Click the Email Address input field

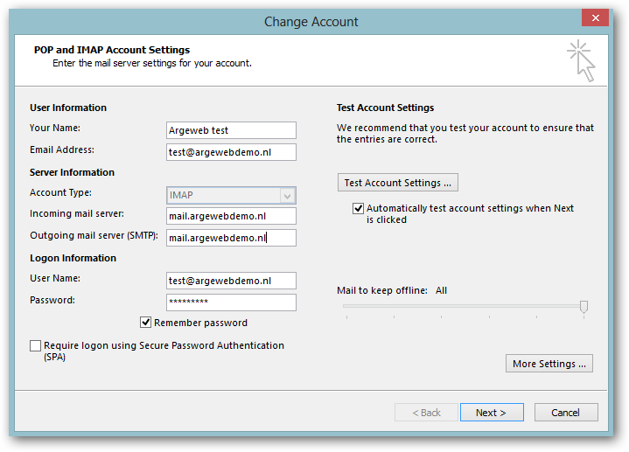[x=231, y=152]
